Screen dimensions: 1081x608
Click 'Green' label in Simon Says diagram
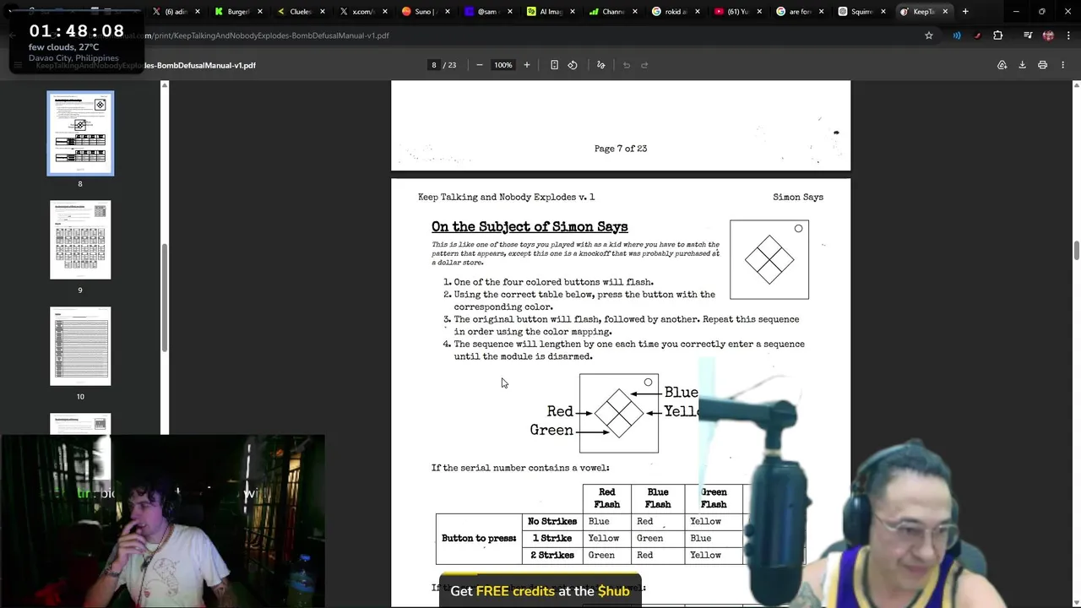pyautogui.click(x=551, y=430)
